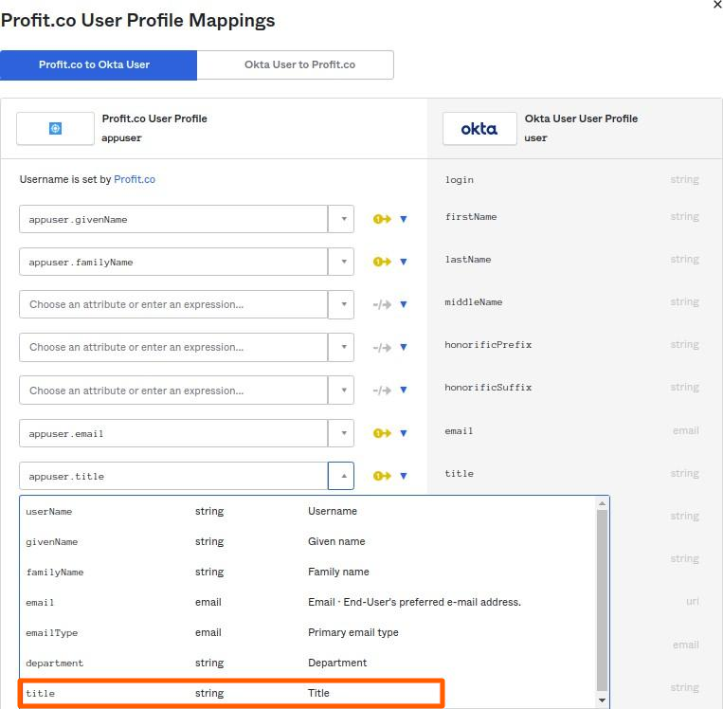Click the yellow mapping arrow for title

click(x=382, y=476)
